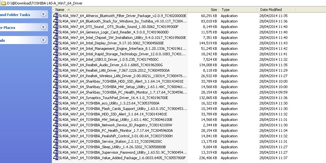The height and width of the screenshot is (163, 326).
Task: Click the 60,291 KB size value
Action: 209,16
